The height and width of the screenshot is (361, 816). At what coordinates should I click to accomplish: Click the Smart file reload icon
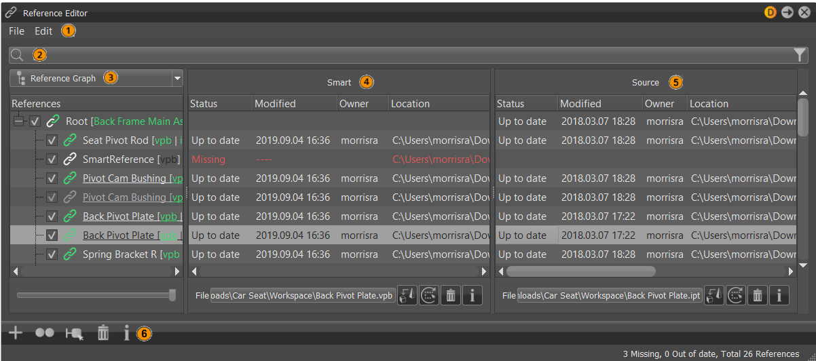pos(429,296)
